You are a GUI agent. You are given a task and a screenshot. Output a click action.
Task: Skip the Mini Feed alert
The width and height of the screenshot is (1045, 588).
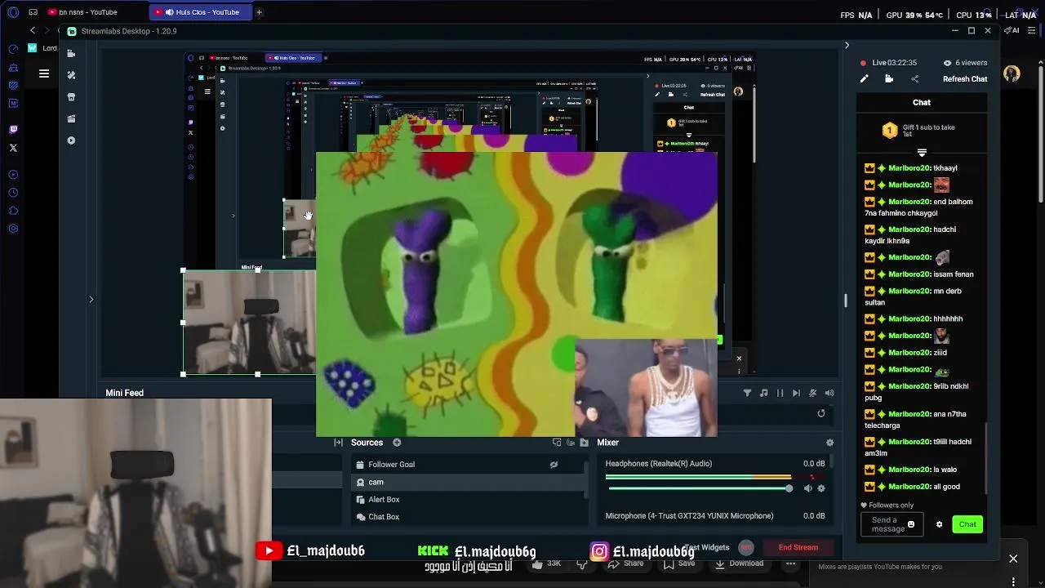[x=796, y=393]
